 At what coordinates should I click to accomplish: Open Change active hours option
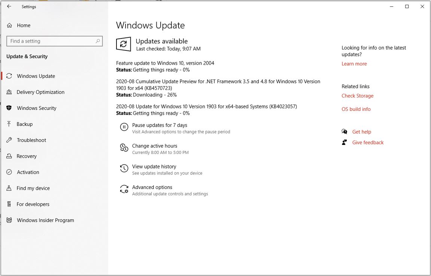pyautogui.click(x=155, y=146)
